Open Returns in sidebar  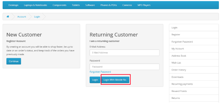(194, 98)
